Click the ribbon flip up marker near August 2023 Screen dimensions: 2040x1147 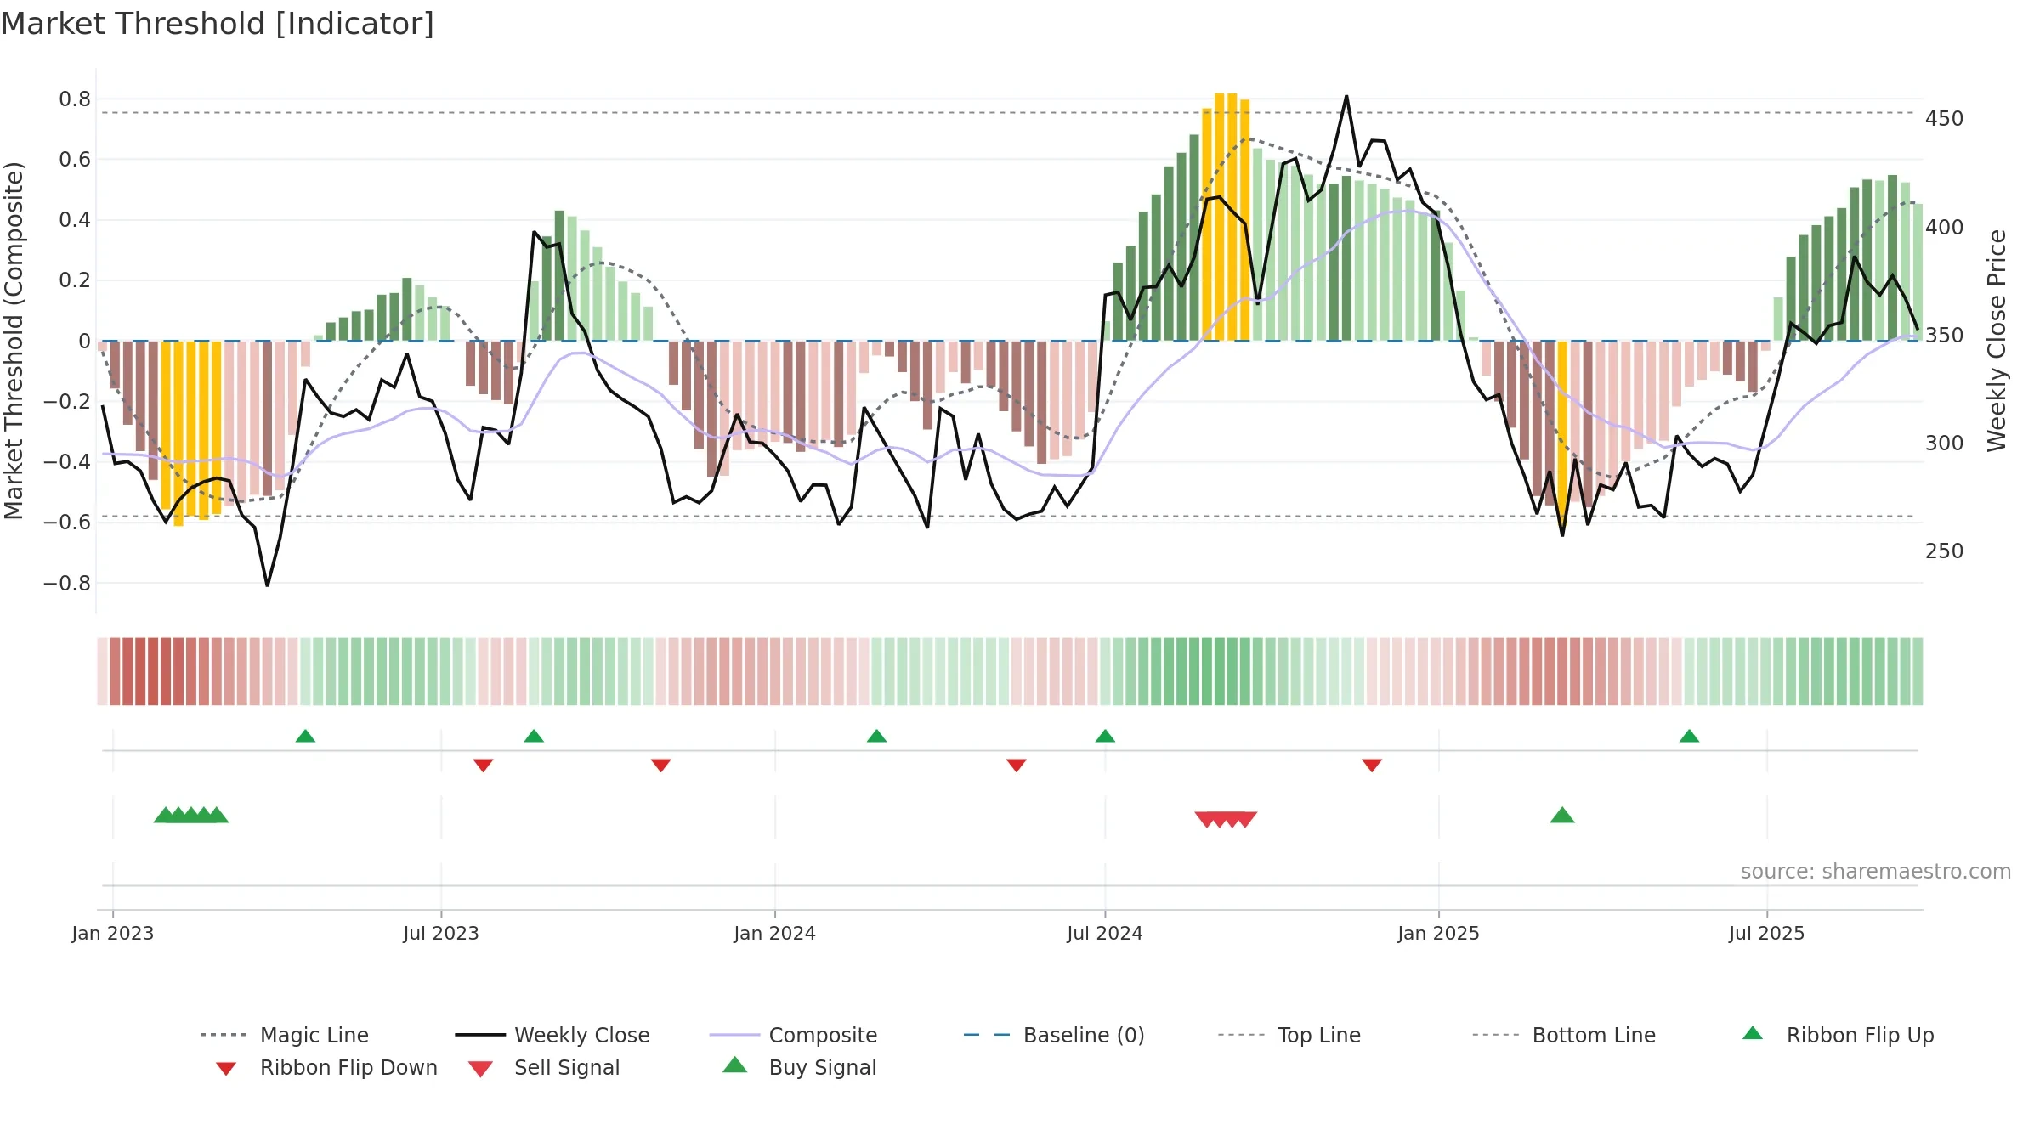click(x=534, y=736)
